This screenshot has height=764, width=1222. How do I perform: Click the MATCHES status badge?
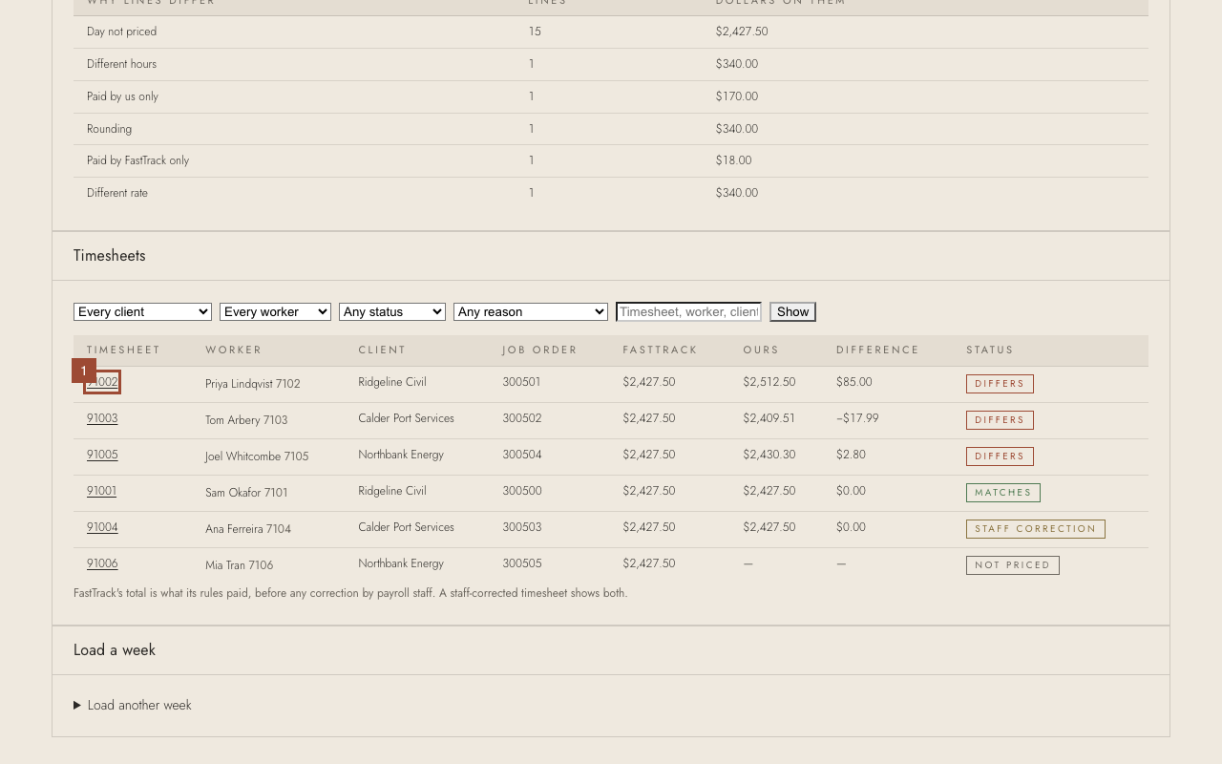point(1003,493)
